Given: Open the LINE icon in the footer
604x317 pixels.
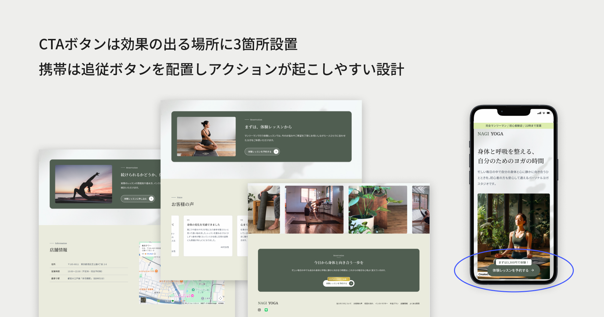Looking at the screenshot, I should pyautogui.click(x=266, y=310).
